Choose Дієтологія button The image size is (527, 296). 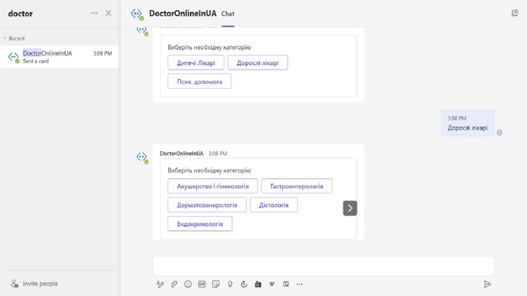(273, 205)
